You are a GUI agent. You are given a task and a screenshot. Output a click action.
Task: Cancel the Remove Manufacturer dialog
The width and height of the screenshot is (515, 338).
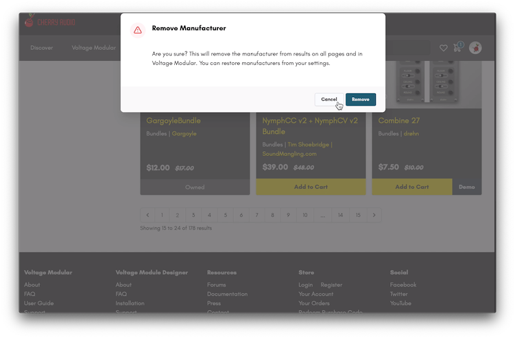tap(328, 99)
